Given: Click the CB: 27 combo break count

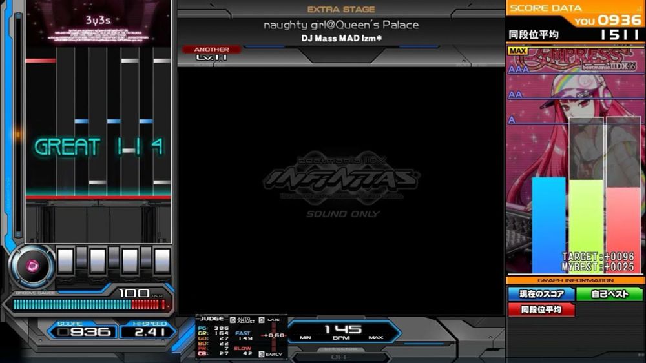Looking at the screenshot, I should pos(213,353).
